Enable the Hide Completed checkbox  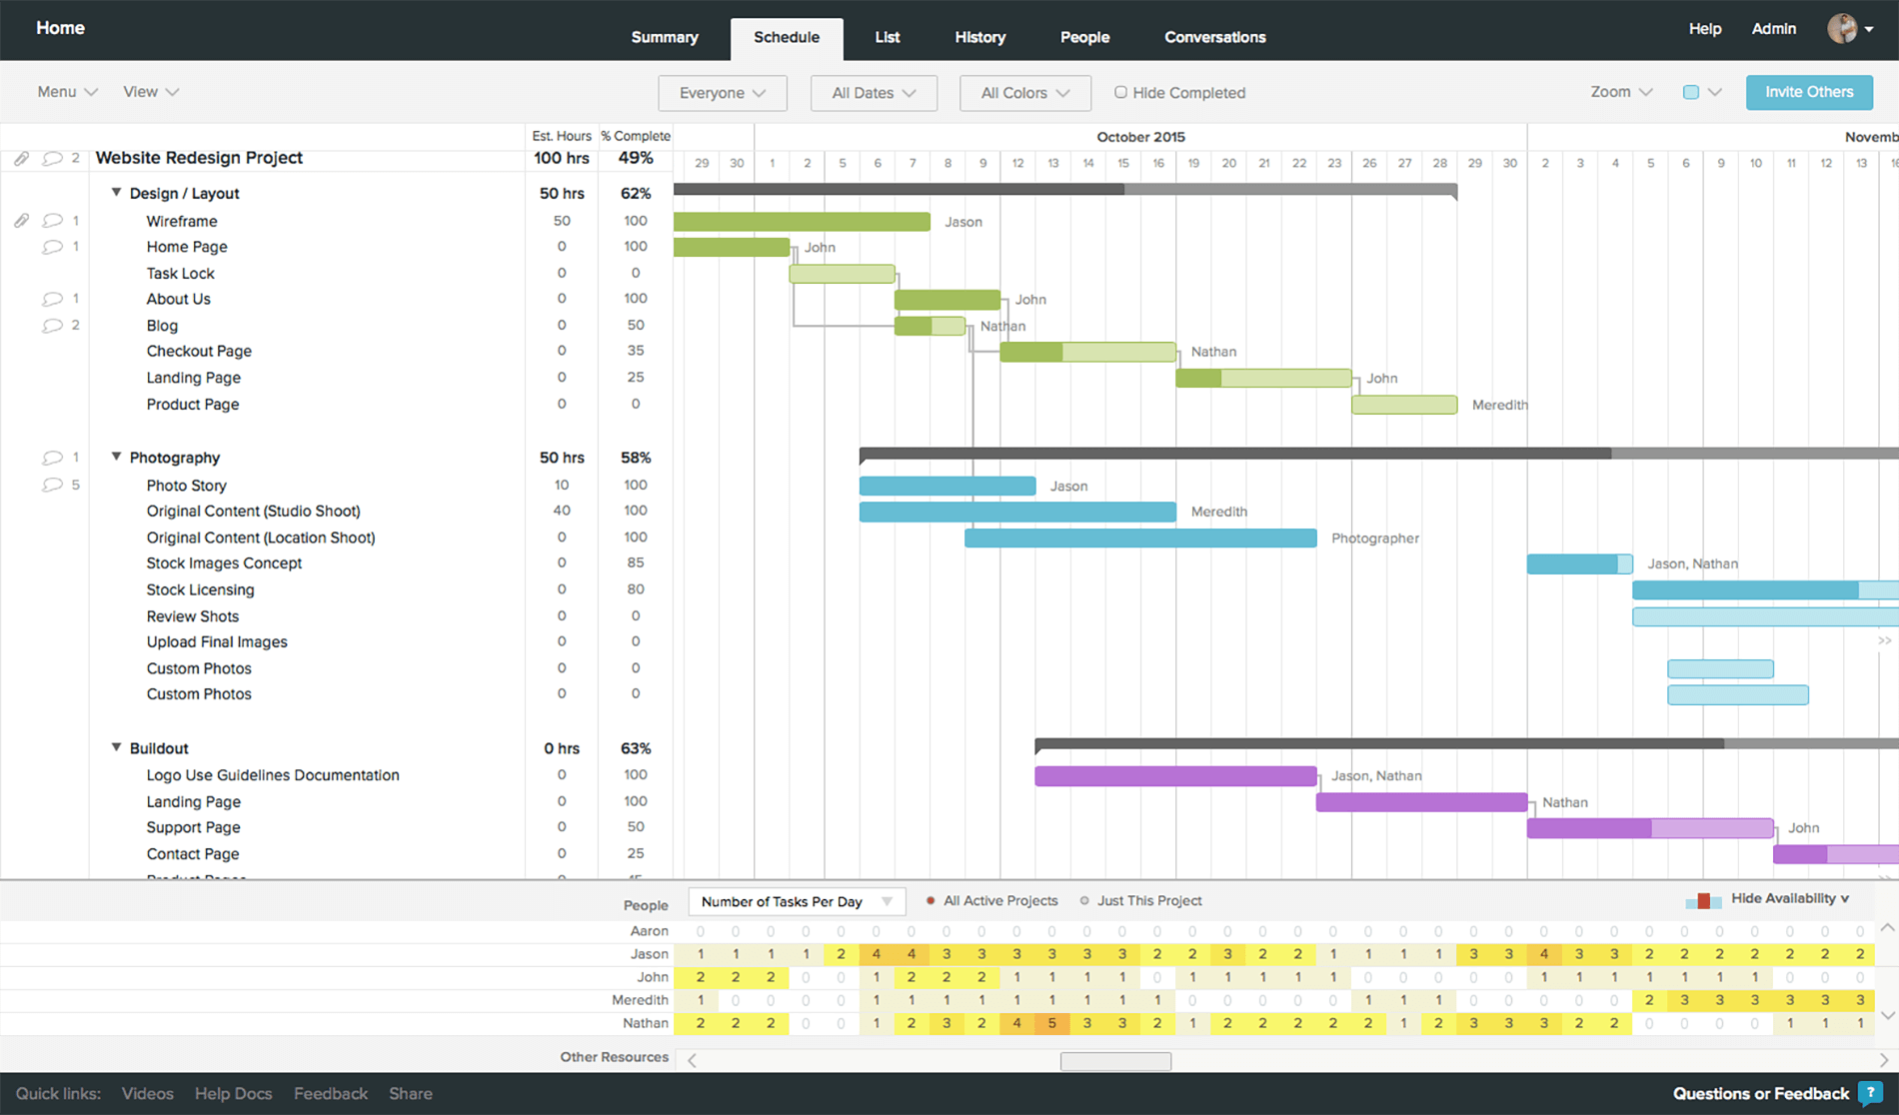(x=1120, y=92)
